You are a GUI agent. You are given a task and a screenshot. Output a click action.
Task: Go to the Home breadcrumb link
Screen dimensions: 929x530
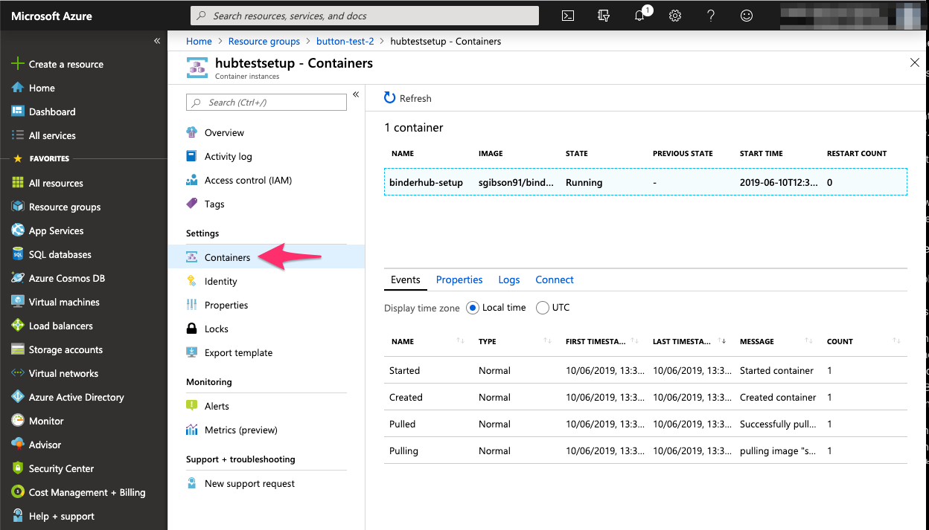click(x=199, y=41)
